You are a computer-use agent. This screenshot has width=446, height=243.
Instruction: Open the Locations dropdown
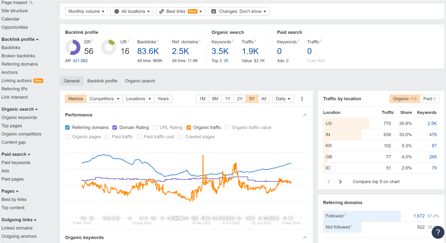point(138,99)
